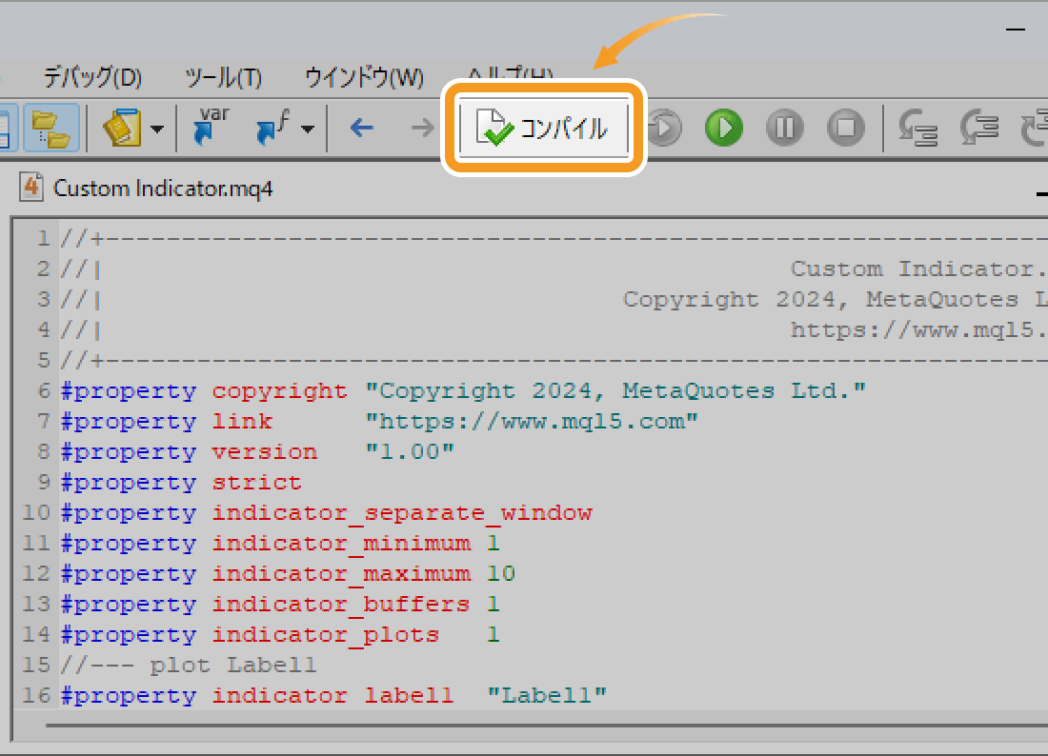Open the ヘルプ(H) menu
Screen dimensions: 1048x756
[511, 73]
